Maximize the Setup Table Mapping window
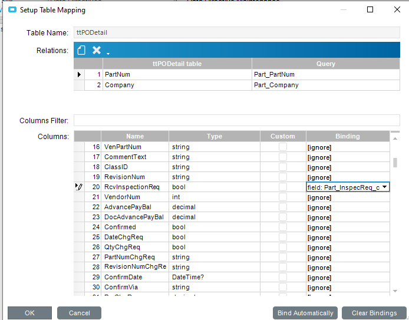This screenshot has width=409, height=320. [370, 9]
